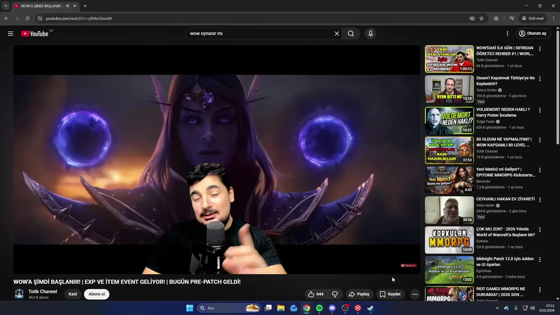Click the video player to pause
The width and height of the screenshot is (560, 315).
tap(217, 160)
